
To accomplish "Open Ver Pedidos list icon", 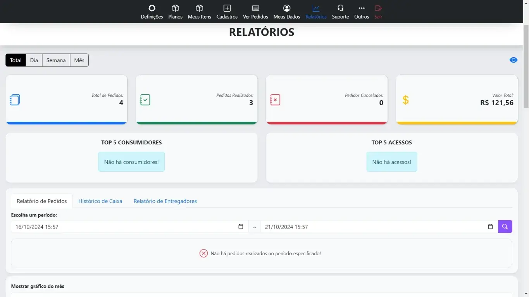I will point(255,9).
